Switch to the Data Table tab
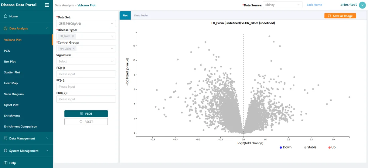 tap(141, 15)
